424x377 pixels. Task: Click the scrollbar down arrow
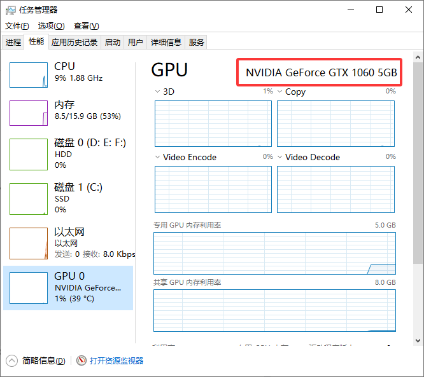click(x=418, y=341)
